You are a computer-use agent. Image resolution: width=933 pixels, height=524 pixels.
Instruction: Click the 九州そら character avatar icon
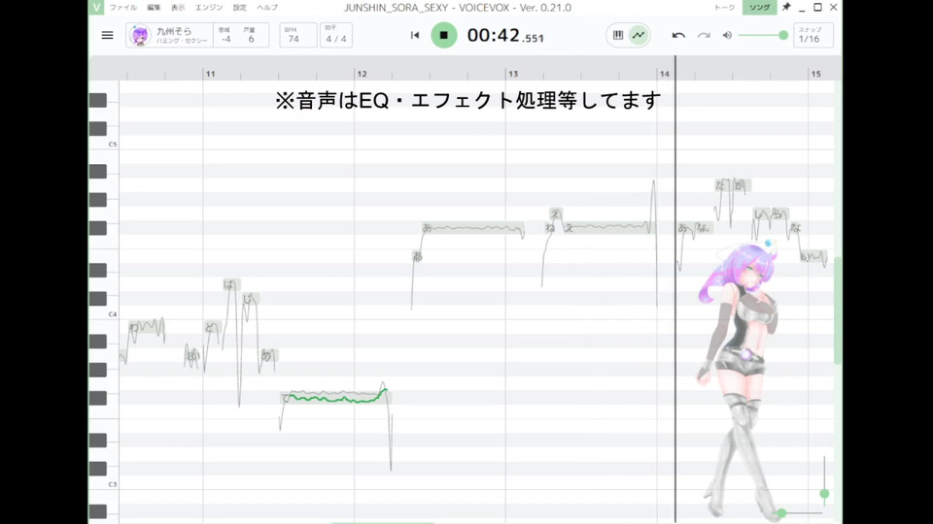coord(140,36)
